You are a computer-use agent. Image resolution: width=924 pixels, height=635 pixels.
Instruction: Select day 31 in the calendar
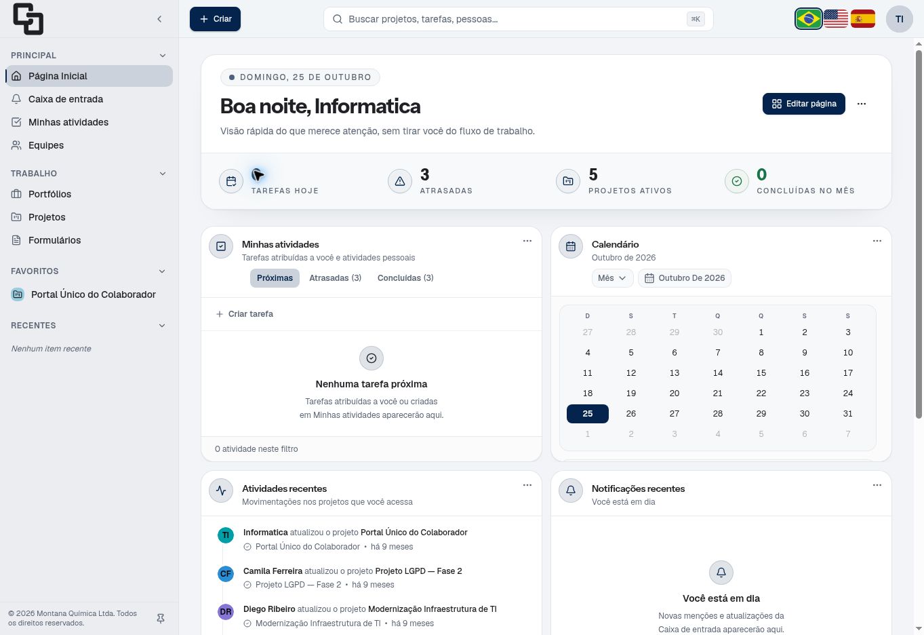click(848, 414)
